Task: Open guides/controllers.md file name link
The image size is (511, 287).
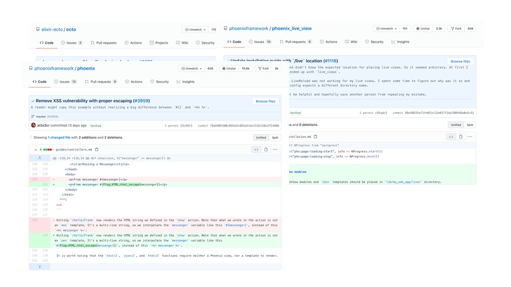Action: [x=74, y=149]
